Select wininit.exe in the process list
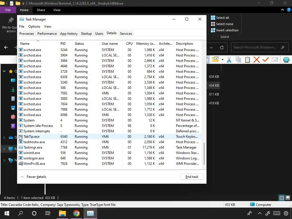 109,153
